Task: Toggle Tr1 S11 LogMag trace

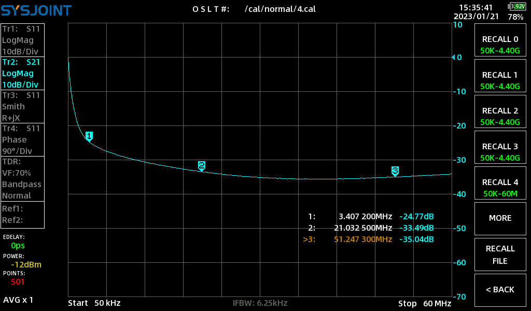Action: click(x=22, y=40)
